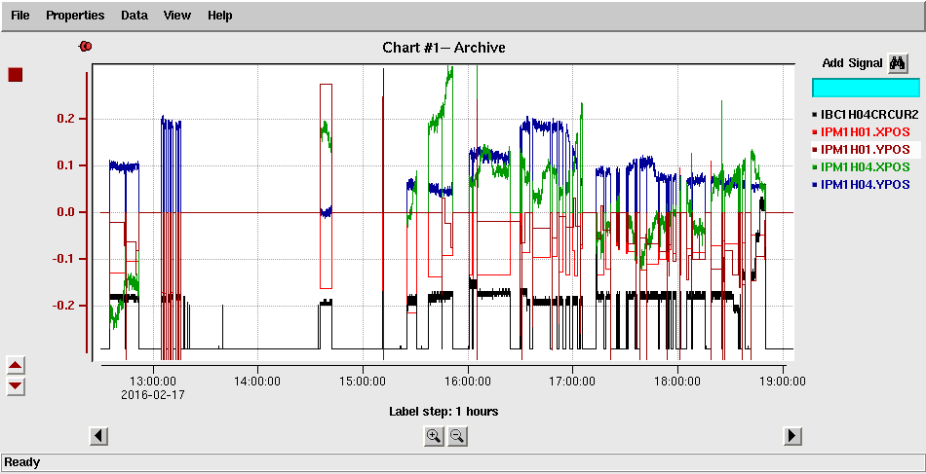Click the chart title Chart #1 Archive
Viewport: 926px width, 474px height.
444,47
